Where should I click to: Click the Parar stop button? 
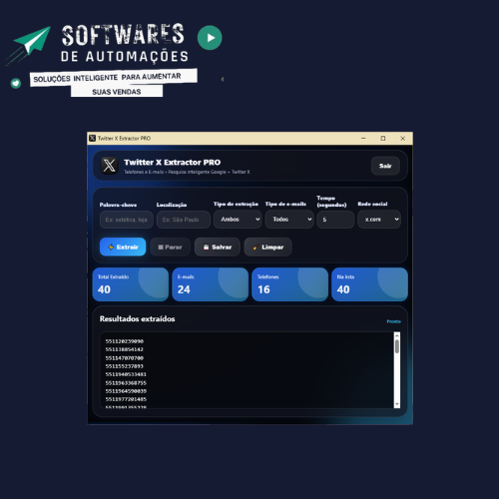[170, 247]
